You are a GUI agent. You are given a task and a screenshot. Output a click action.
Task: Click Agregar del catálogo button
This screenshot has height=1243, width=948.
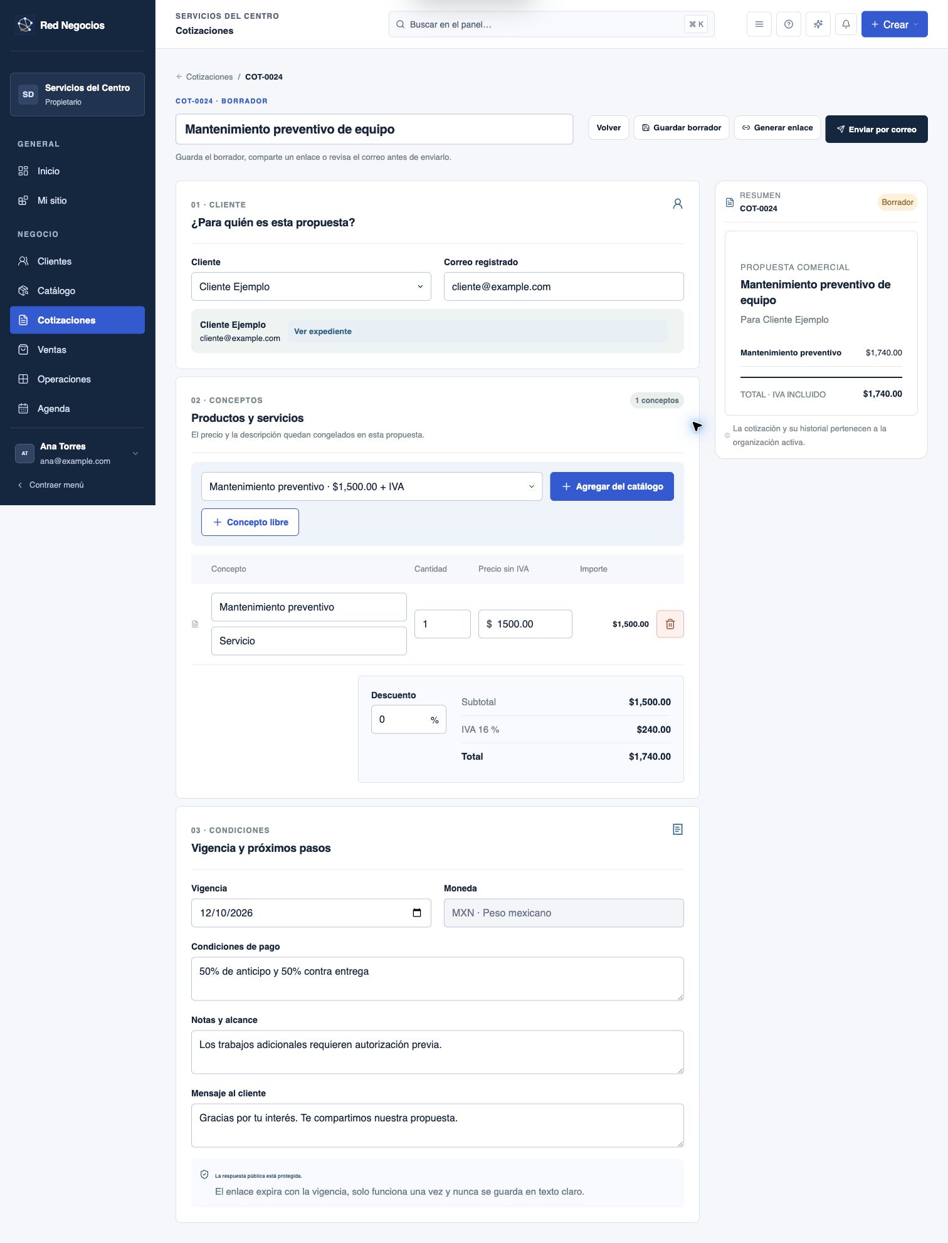point(612,486)
